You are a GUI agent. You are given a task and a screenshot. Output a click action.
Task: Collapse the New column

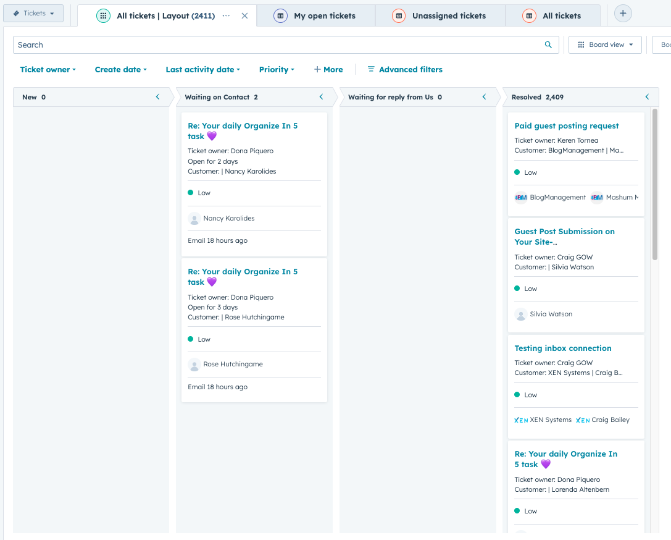pos(157,97)
